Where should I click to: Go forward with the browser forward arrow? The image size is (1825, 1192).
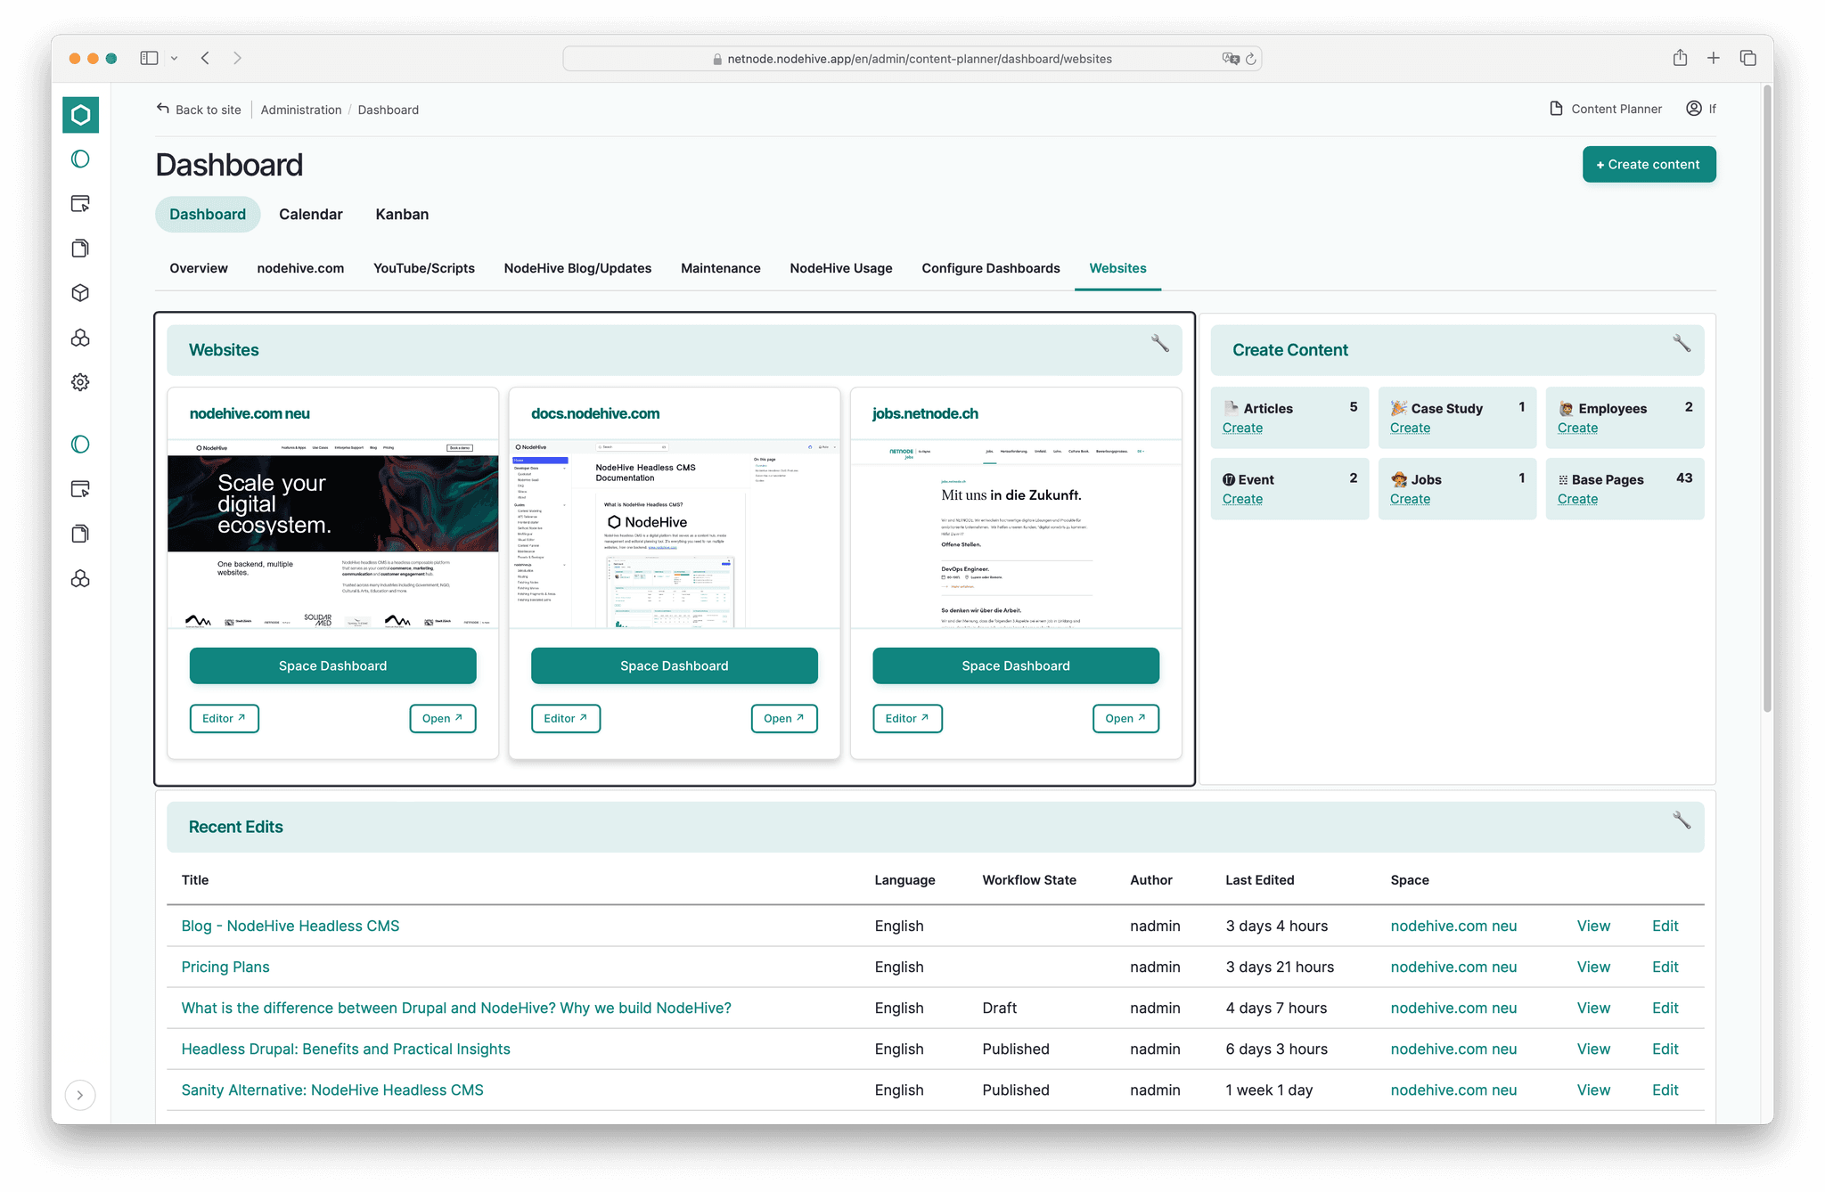(x=237, y=58)
